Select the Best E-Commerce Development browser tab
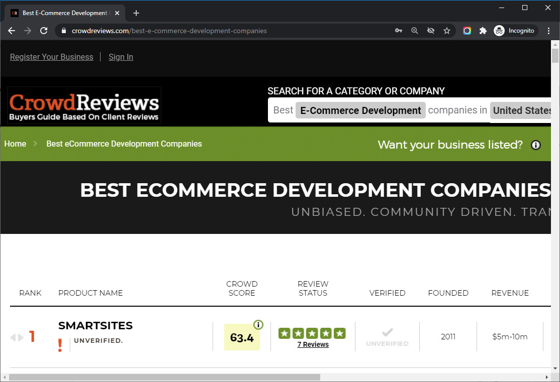The image size is (560, 382). 65,13
